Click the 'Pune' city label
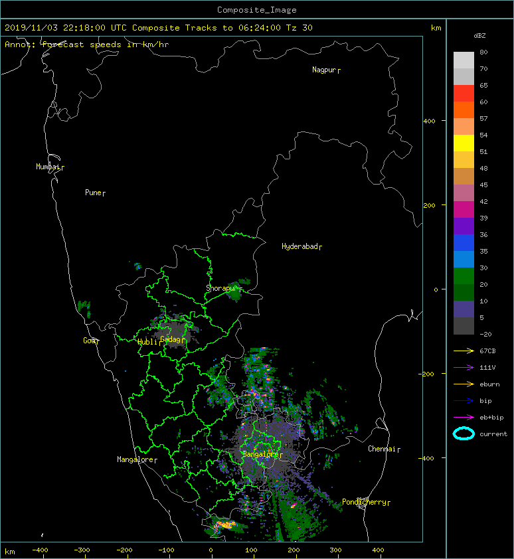Image resolution: width=514 pixels, height=559 pixels. click(x=93, y=193)
